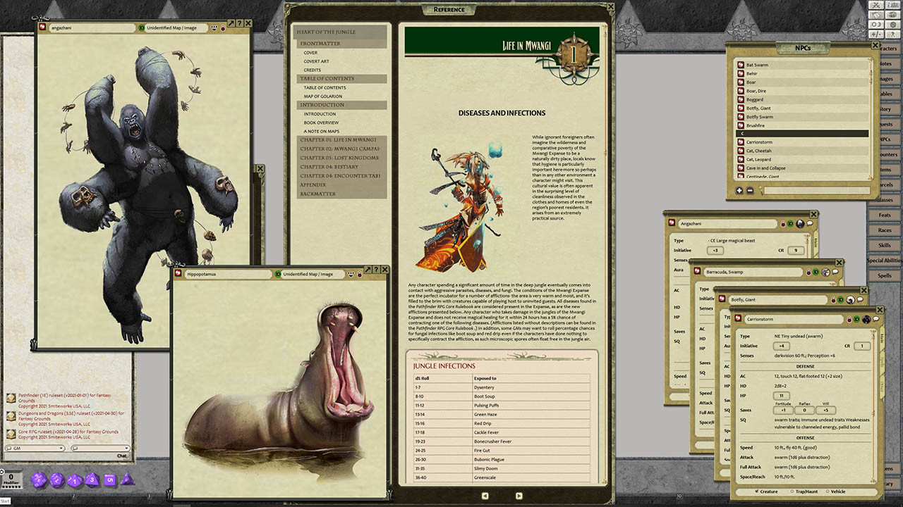This screenshot has height=507, width=903.
Task: Click Hippopotamus window help question icon
Action: [x=376, y=270]
